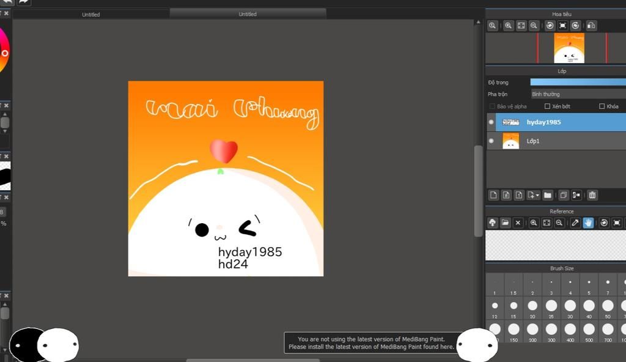Screen dimensions: 626x362
Task: Toggle visibility of the Lớp1 layer
Action: (492, 141)
